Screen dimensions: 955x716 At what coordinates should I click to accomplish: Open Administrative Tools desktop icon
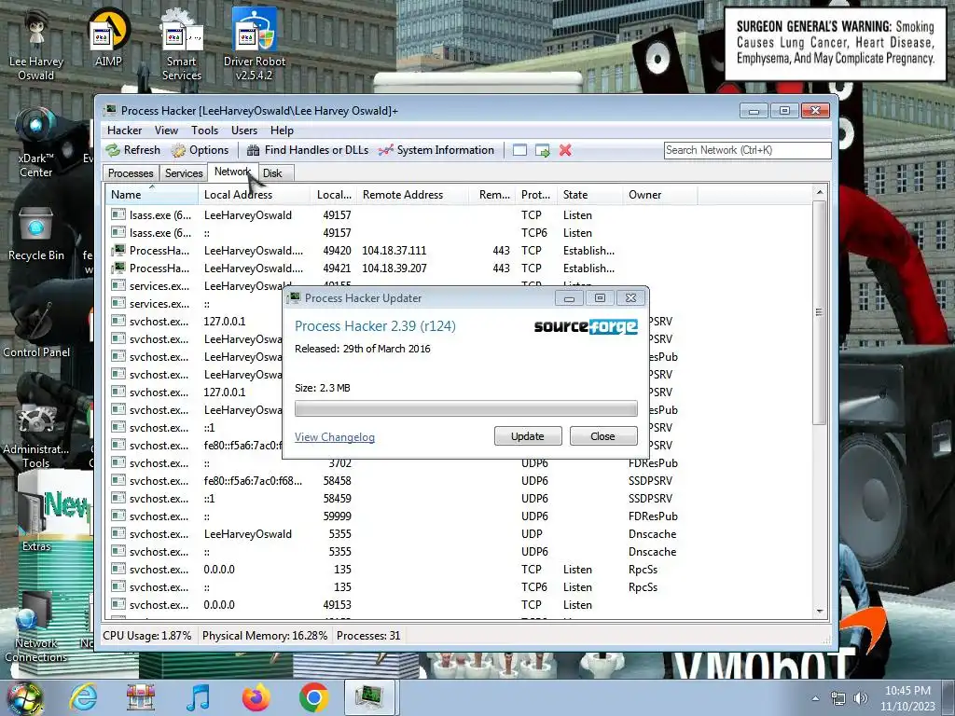pos(36,435)
